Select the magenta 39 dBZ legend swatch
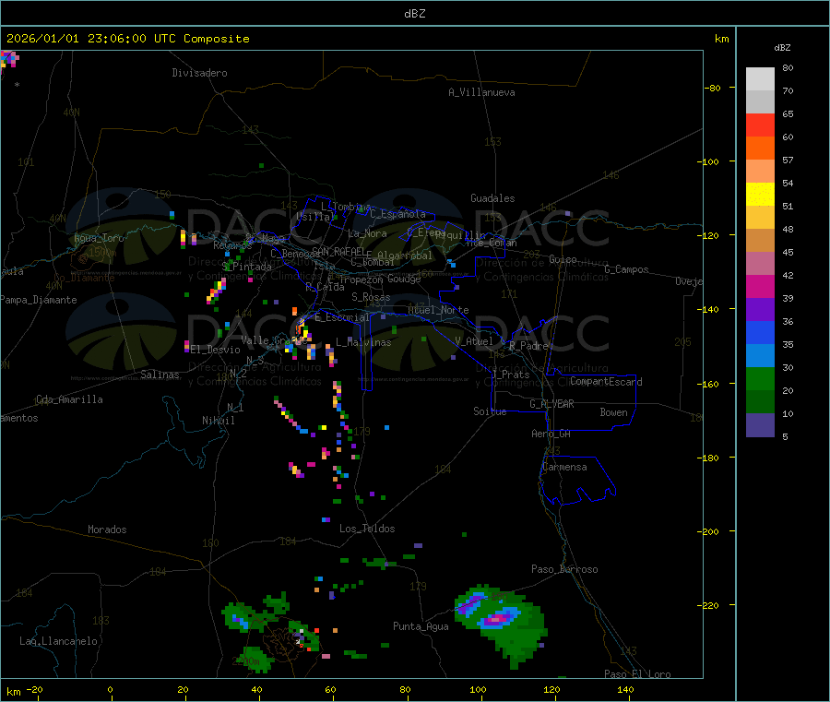The height and width of the screenshot is (702, 830). 760,286
